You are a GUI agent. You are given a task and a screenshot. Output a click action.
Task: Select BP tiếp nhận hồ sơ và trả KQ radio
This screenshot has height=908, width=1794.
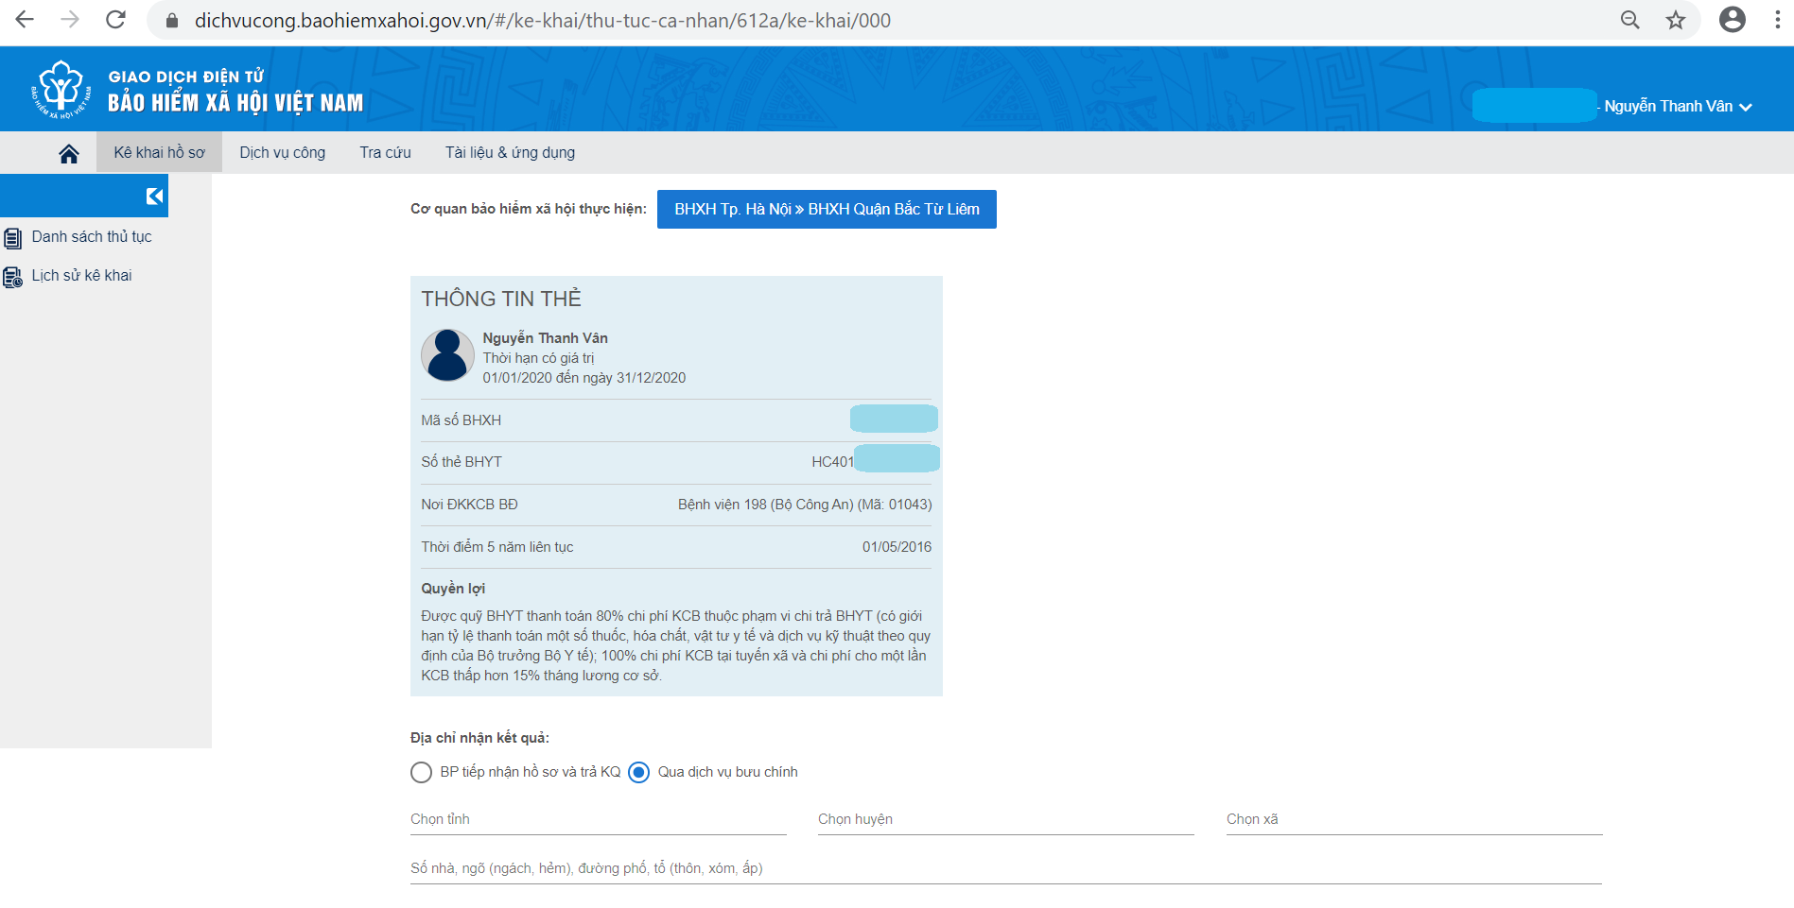[422, 773]
